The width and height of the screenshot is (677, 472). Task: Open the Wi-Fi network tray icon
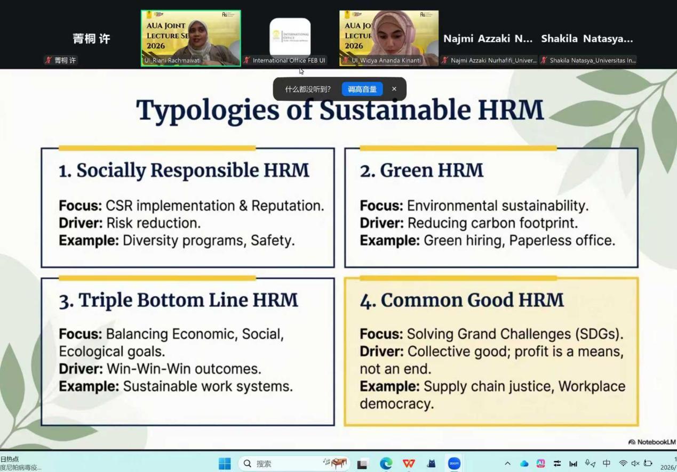coord(623,463)
